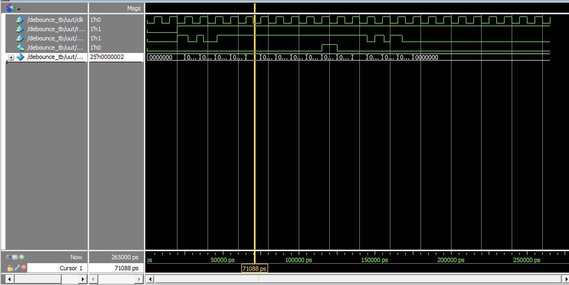This screenshot has width=569, height=285.
Task: Click the Cursor 1 name label
Action: (x=71, y=268)
